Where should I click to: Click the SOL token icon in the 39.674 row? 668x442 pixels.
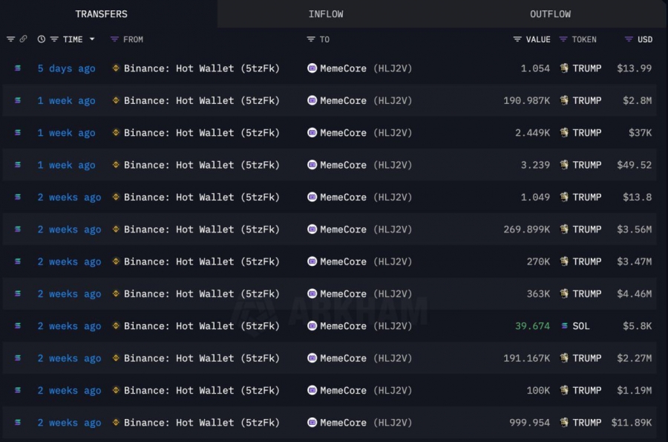pos(564,326)
